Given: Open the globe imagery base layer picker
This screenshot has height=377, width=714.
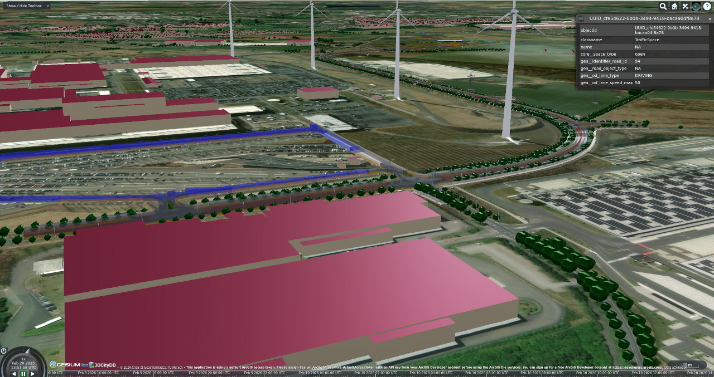Looking at the screenshot, I should 696,6.
